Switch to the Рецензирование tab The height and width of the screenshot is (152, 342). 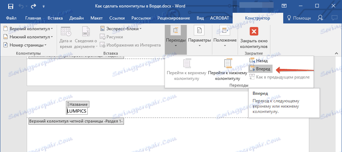(x=173, y=18)
